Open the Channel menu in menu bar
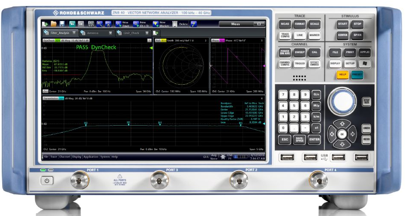 pyautogui.click(x=65, y=157)
